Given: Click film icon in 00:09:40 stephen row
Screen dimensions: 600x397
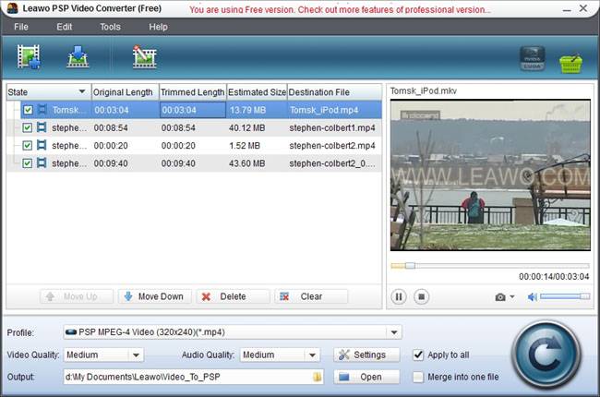Looking at the screenshot, I should (42, 163).
